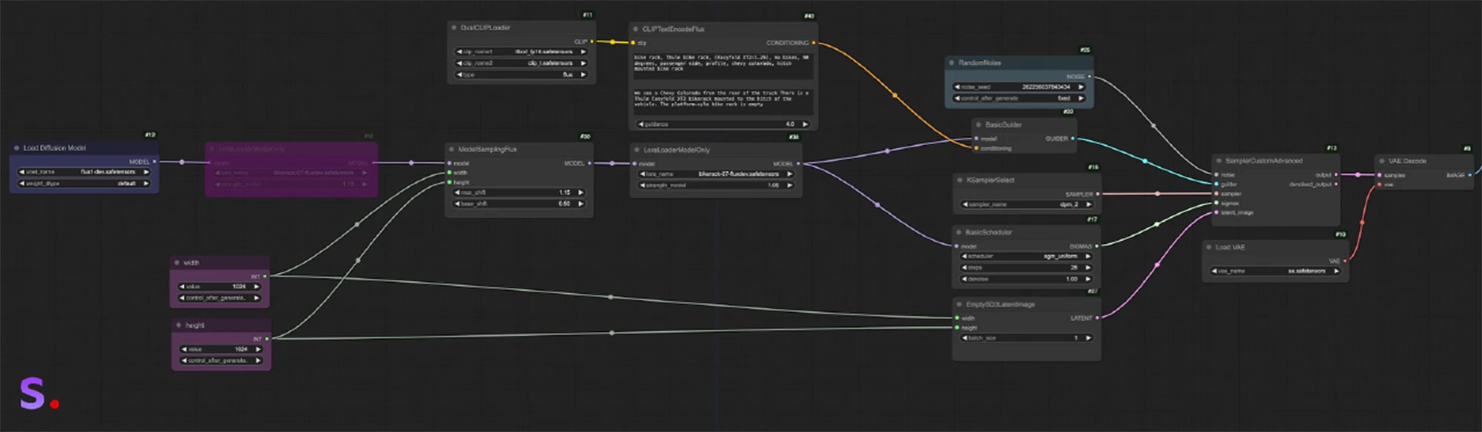
Task: Click the midpoint dot on the red VAE link
Action: coord(1362,221)
